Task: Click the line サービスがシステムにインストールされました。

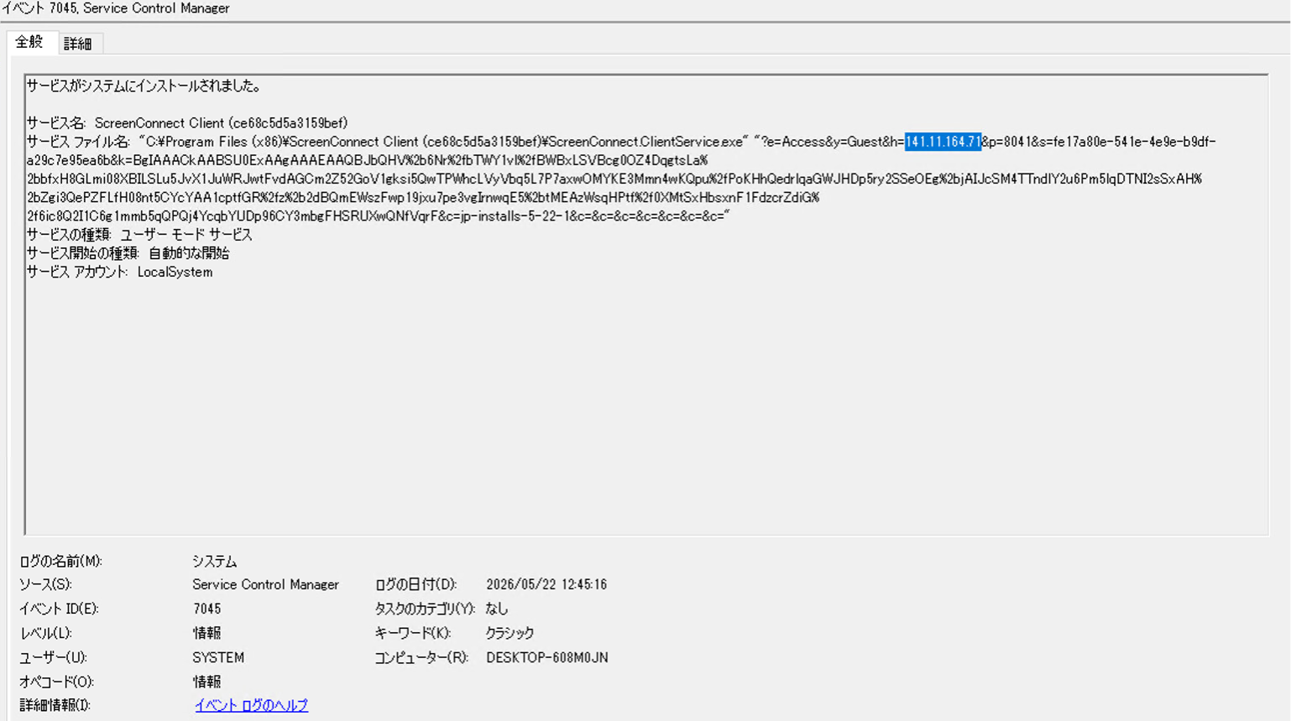Action: pos(144,86)
